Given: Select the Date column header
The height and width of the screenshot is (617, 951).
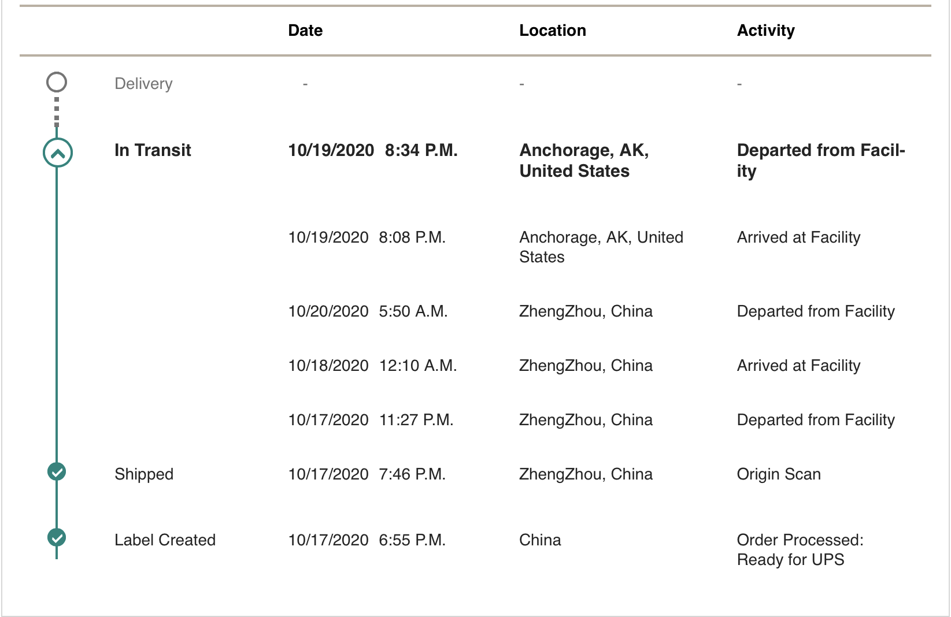Looking at the screenshot, I should point(305,31).
